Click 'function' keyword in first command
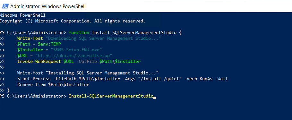This screenshot has height=120, width=292. (x=79, y=33)
